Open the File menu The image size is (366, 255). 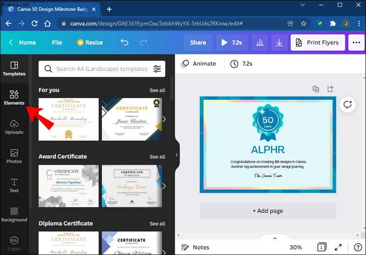(57, 42)
